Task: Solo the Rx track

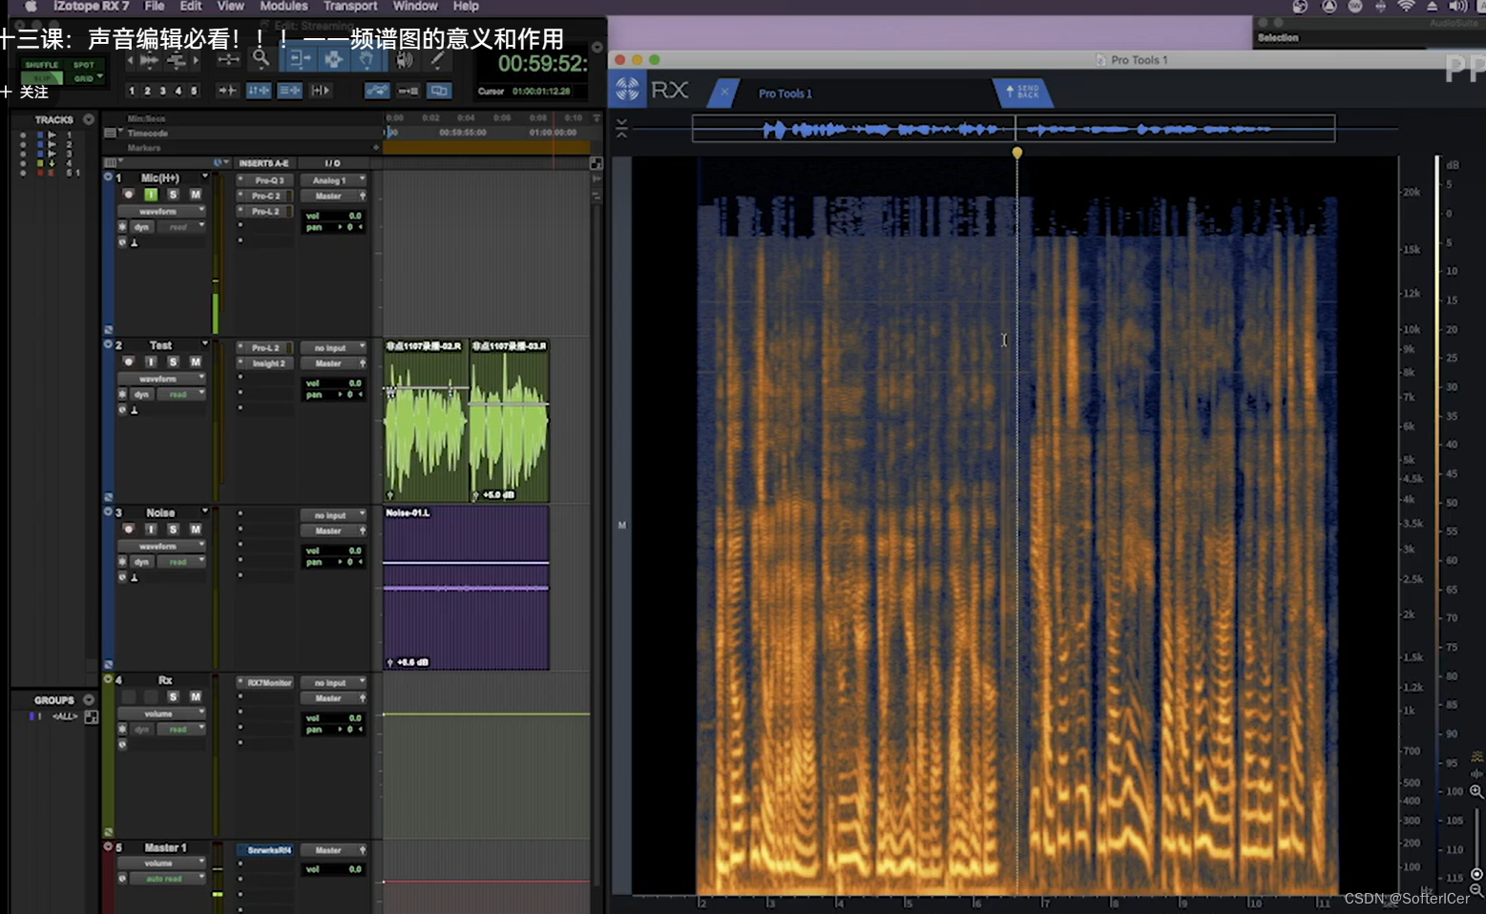Action: click(173, 697)
